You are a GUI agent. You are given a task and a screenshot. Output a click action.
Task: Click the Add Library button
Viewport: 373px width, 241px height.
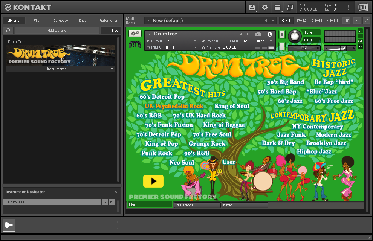[x=57, y=31]
